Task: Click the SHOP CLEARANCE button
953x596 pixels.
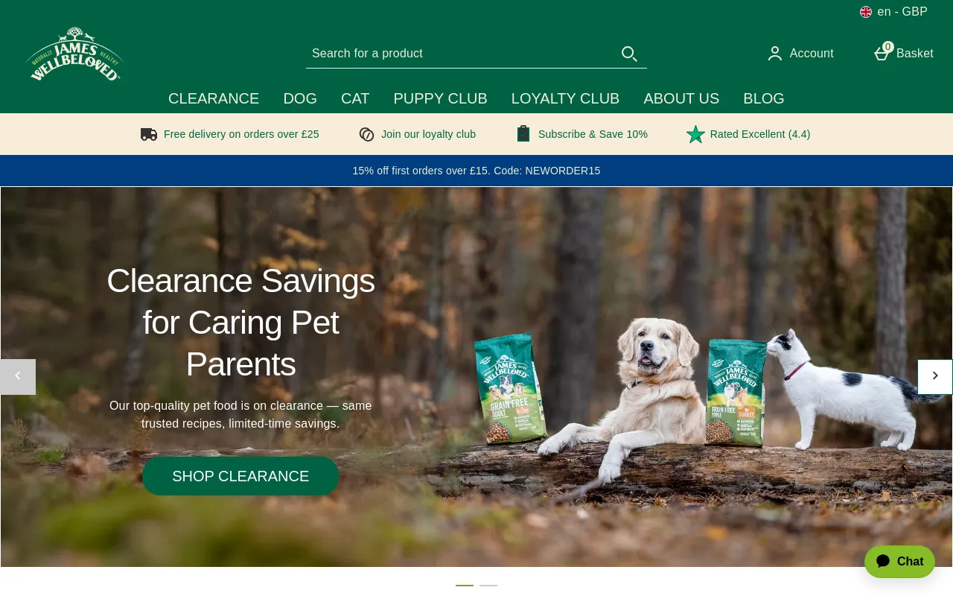Action: pos(240,476)
